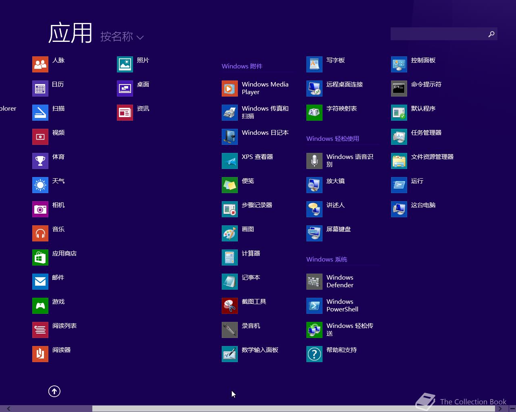
Task: Expand the 按名称 sort dropdown
Action: click(122, 37)
